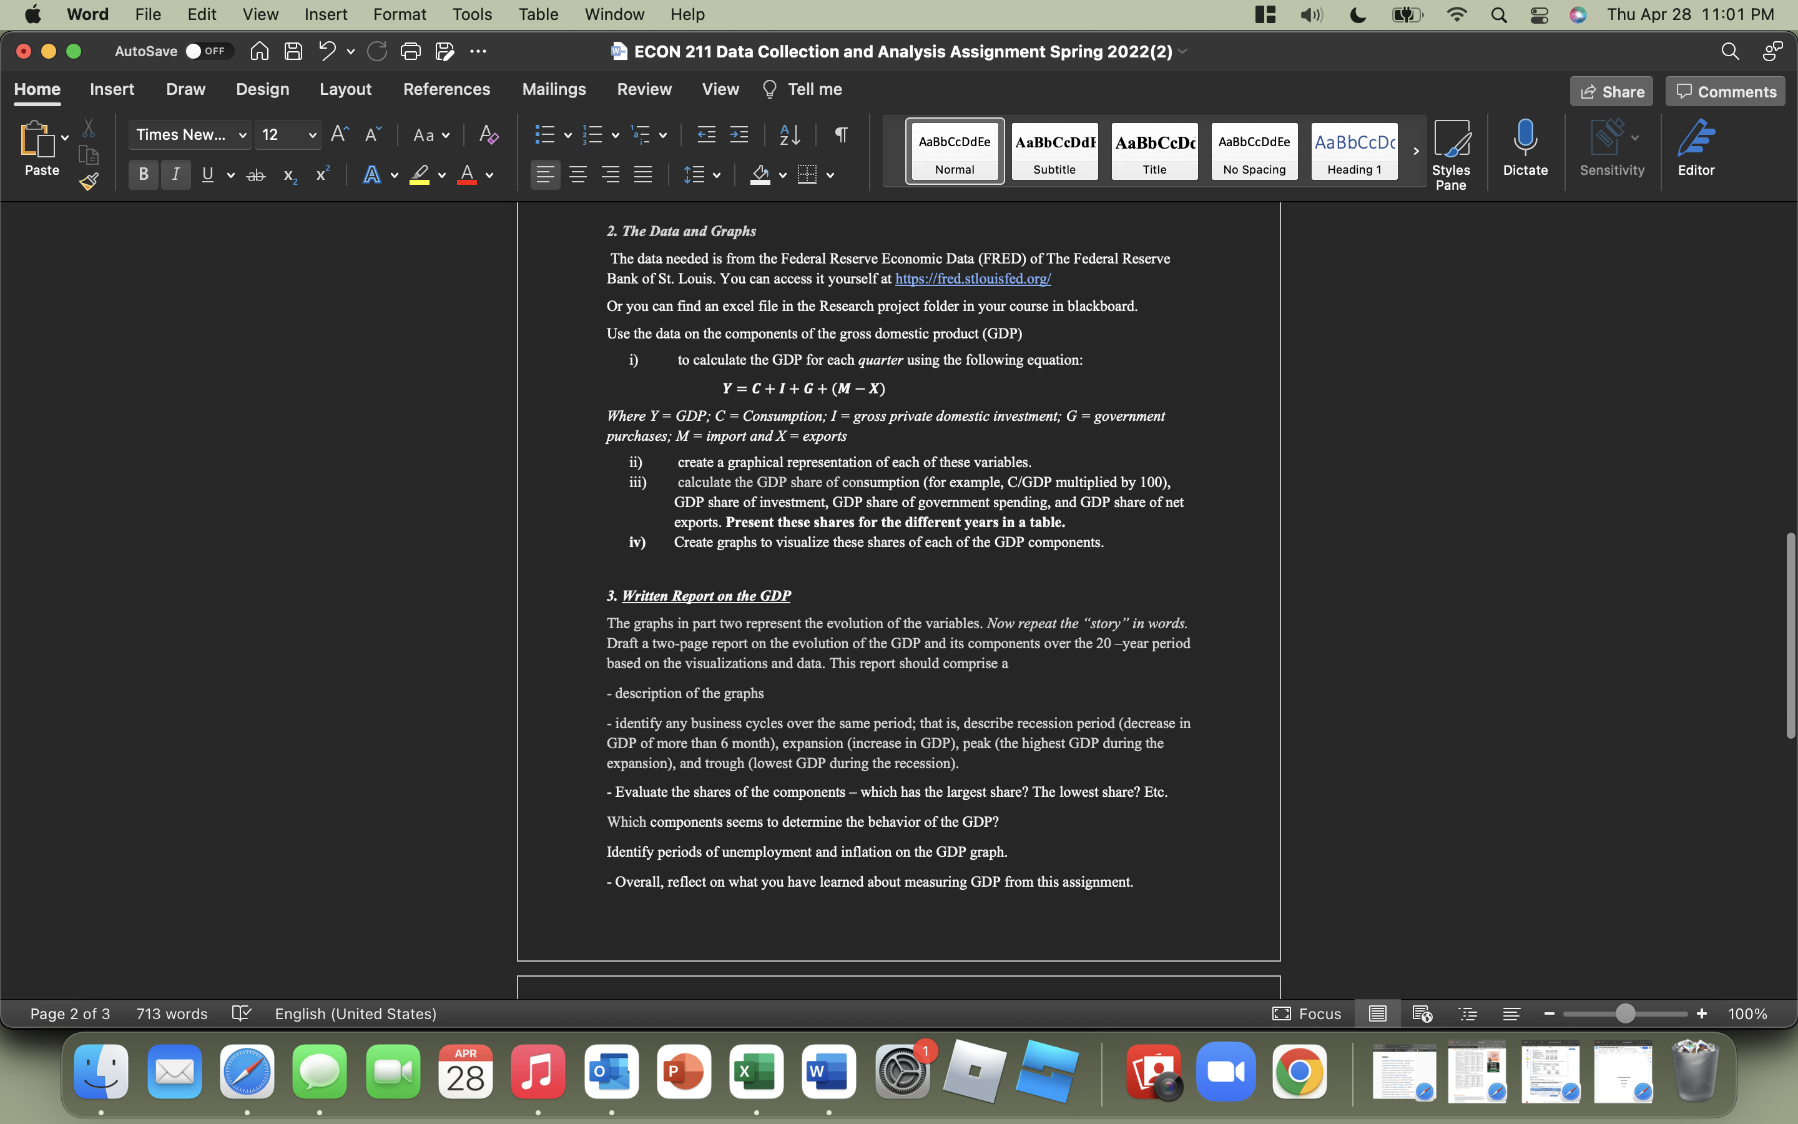Switch to the References tab
This screenshot has height=1124, width=1798.
point(446,89)
